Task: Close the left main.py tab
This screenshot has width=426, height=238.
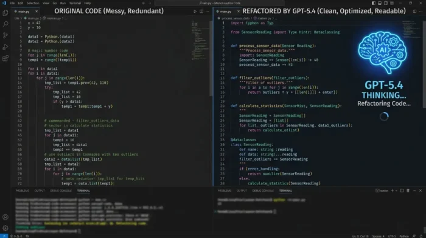Action: 37,12
